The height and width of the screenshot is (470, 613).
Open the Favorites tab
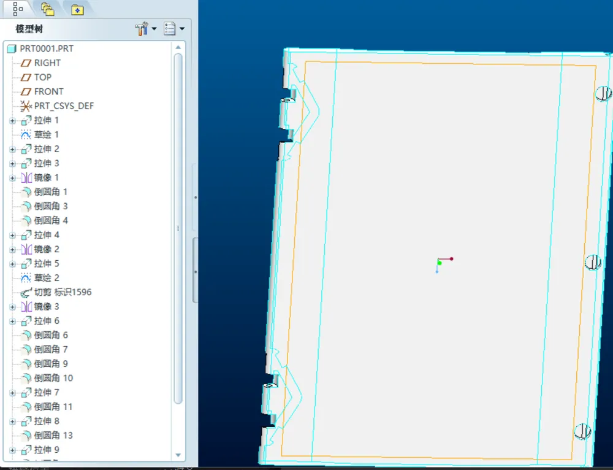coord(77,9)
